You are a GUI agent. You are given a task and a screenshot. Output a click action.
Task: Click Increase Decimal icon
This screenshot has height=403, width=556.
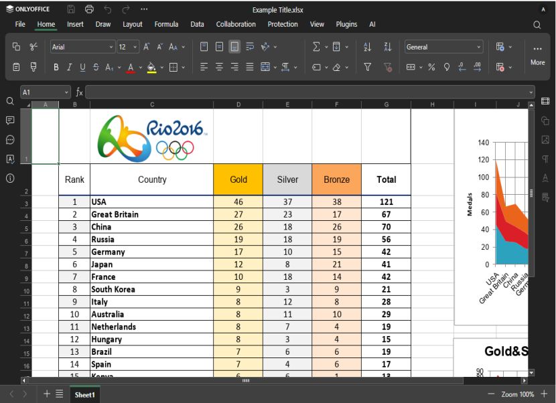[477, 67]
